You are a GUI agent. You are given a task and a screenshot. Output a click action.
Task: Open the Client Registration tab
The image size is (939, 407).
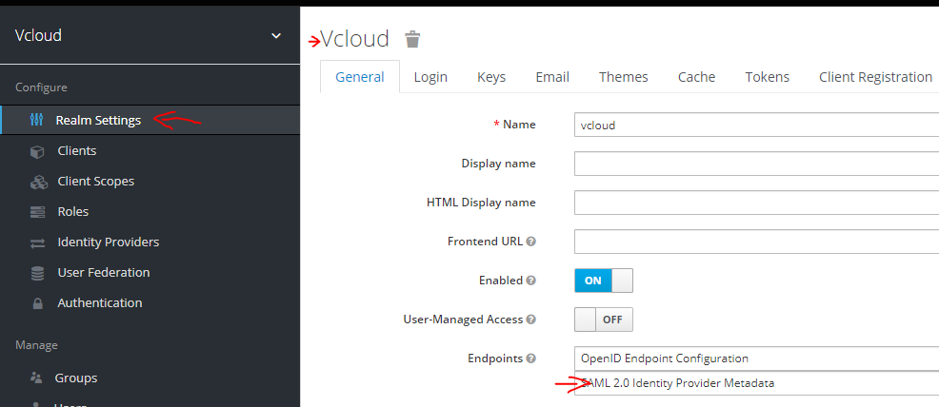pyautogui.click(x=875, y=77)
